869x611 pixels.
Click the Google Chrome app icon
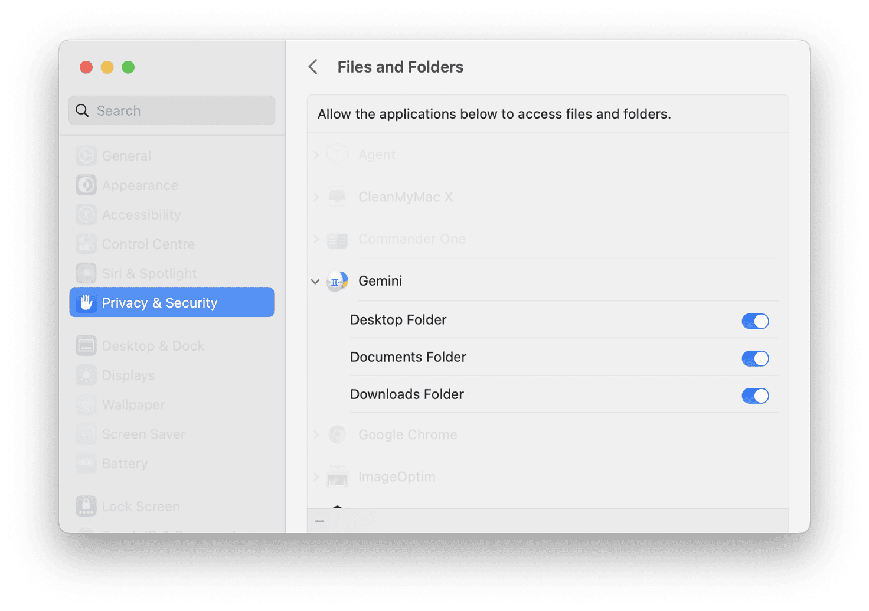(x=338, y=434)
